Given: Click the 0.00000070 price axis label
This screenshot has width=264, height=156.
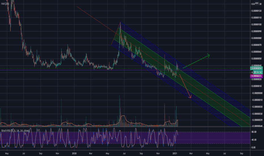Looking at the screenshot, I should [257, 45].
